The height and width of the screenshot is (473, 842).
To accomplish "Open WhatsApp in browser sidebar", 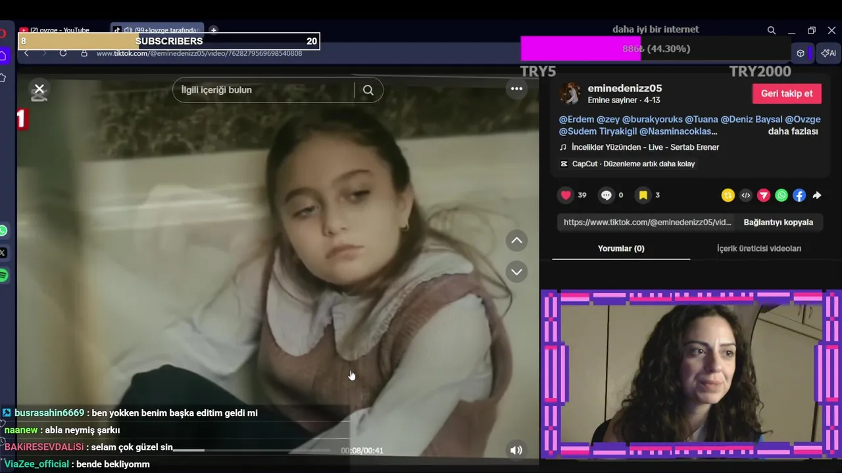I will (x=3, y=231).
